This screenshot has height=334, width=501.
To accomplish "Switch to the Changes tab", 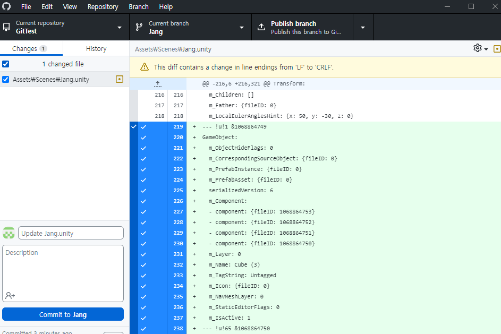I will 31,48.
